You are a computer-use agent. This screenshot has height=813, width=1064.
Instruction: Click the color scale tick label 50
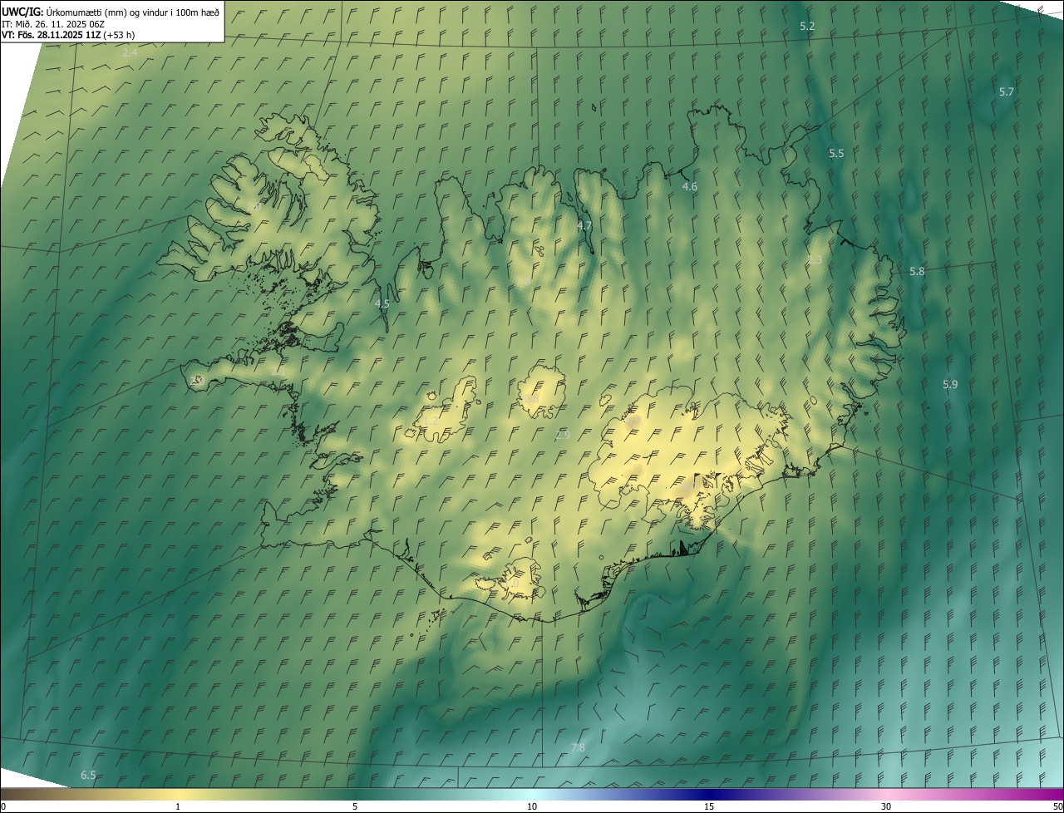[1057, 807]
